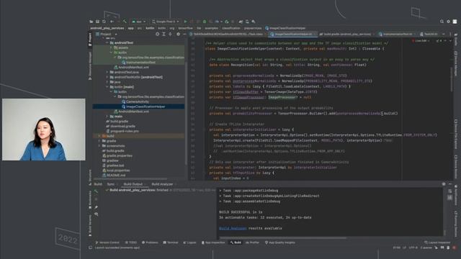Collapse the androidTest folder
The height and width of the screenshot is (259, 461).
point(107,42)
